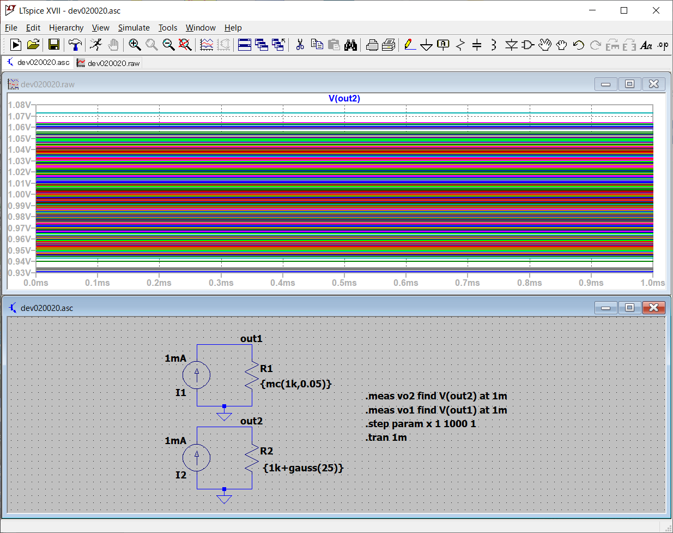Maximize the dev020020.raw plot pane
Image resolution: width=673 pixels, height=533 pixels.
point(629,84)
